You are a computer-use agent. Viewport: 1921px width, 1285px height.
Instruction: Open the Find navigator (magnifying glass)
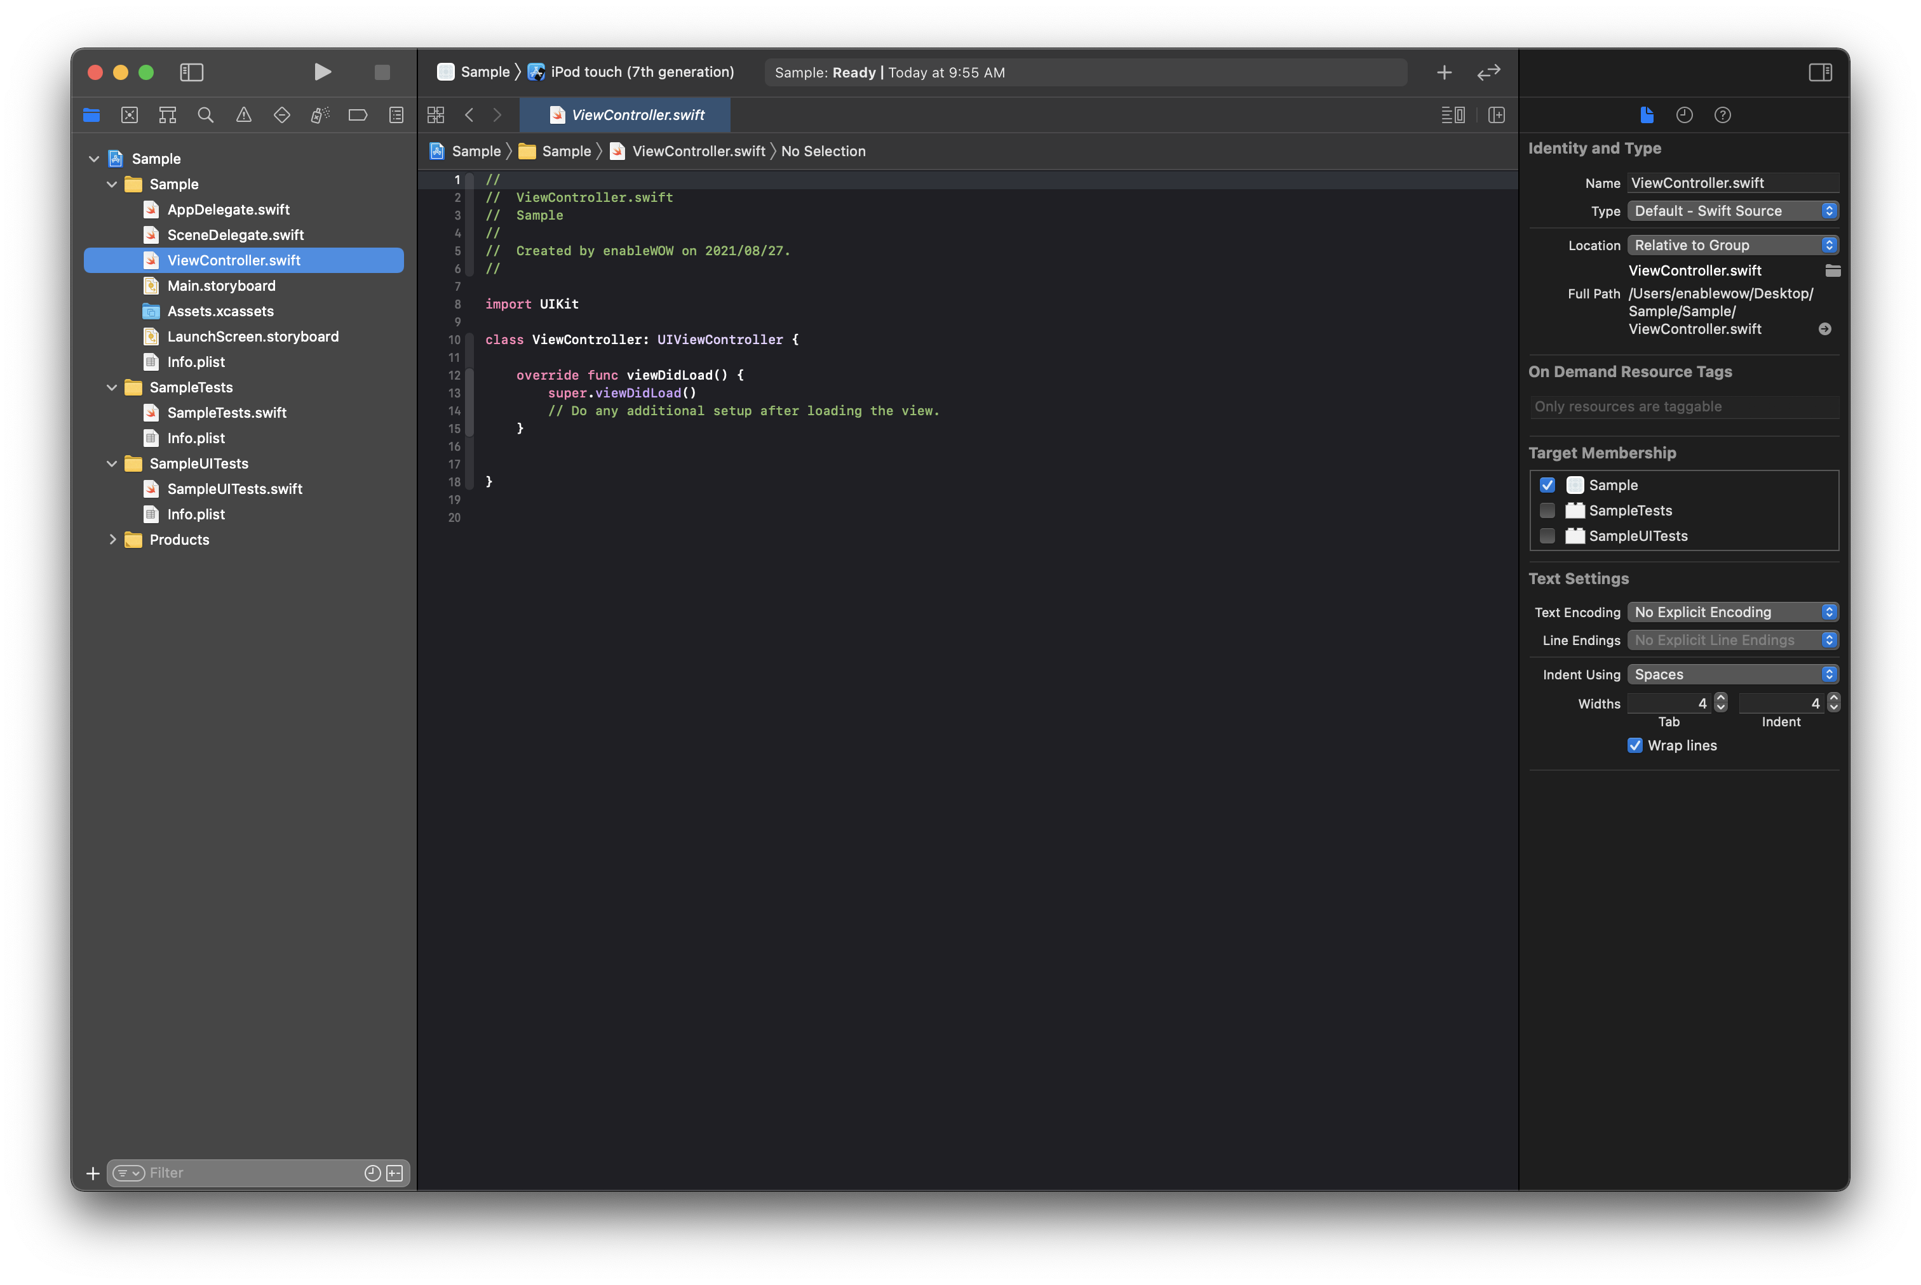[206, 115]
